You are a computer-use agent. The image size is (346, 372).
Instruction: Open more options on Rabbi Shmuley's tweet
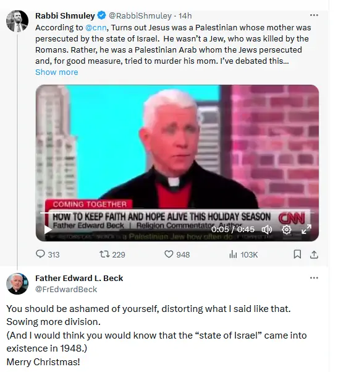pyautogui.click(x=314, y=15)
